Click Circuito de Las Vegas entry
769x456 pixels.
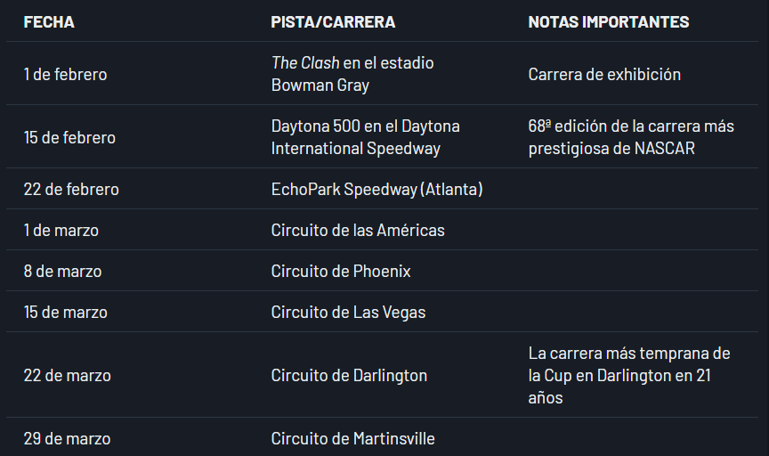(x=348, y=313)
